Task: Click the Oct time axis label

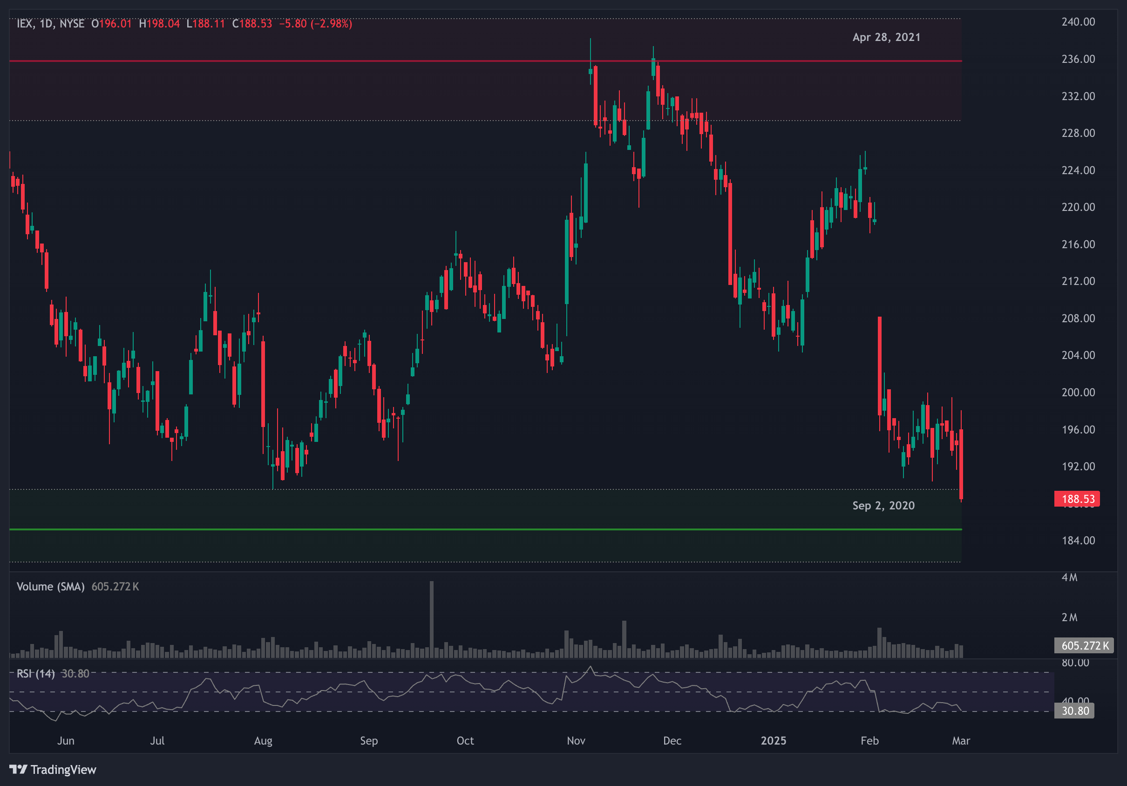Action: click(x=465, y=741)
